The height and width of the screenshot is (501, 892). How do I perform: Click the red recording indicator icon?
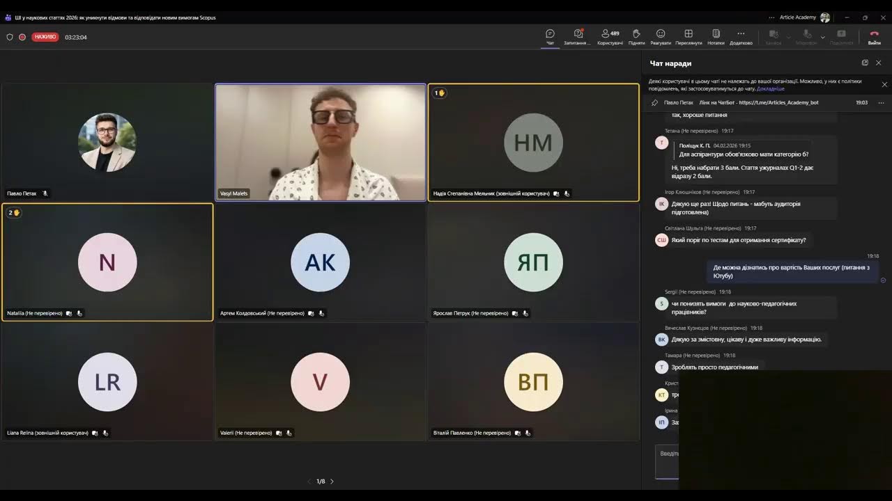pos(22,37)
